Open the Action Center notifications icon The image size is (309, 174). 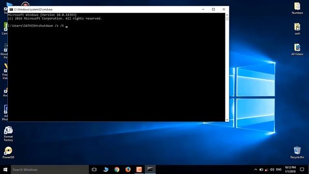[302, 170]
